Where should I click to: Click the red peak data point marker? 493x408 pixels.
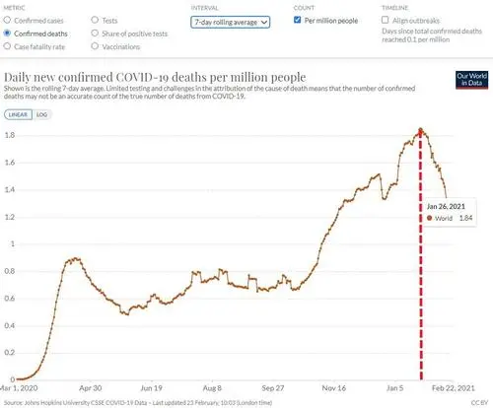click(x=420, y=130)
